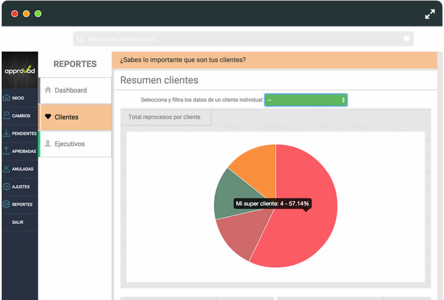Click the INICIO home icon in sidebar
Screen dimensions: 444x300
tap(7, 98)
